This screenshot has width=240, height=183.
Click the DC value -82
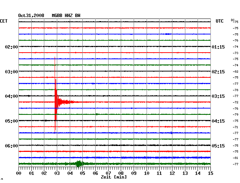[x=236, y=71]
